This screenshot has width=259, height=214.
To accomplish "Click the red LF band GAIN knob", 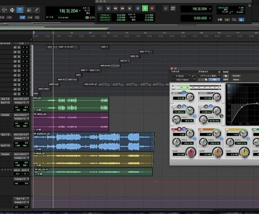I will tap(191, 153).
